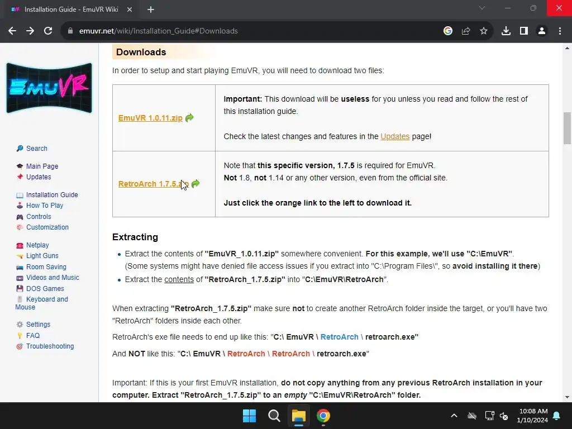
Task: Download EmuVR 1.0.11.zip link
Action: point(150,118)
